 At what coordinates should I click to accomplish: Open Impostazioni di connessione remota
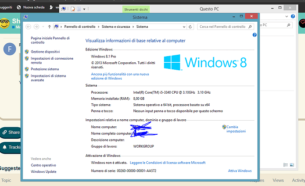[52, 61]
